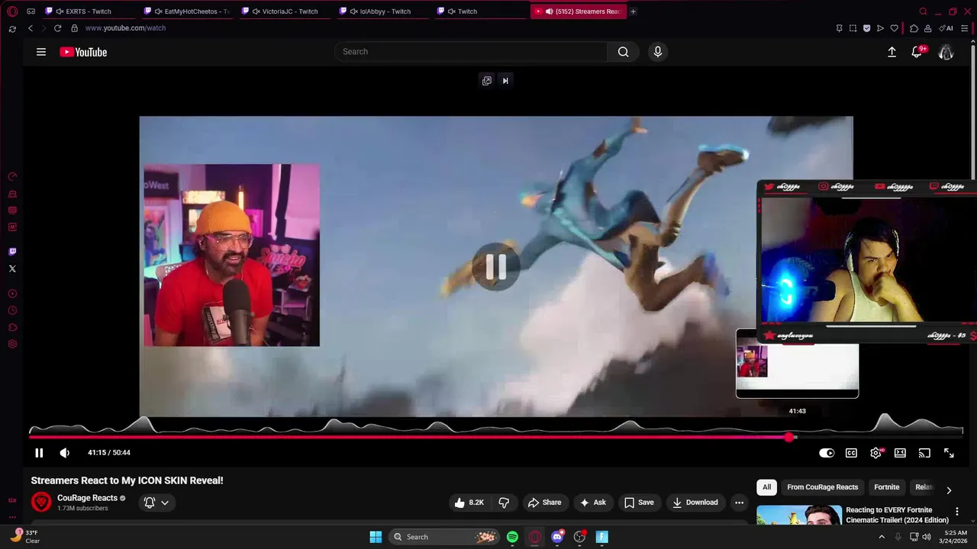Focus the YouTube search input field

click(x=471, y=52)
